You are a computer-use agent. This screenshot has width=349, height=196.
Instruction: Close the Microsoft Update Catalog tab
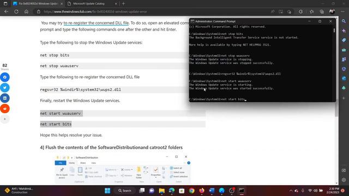(116, 4)
